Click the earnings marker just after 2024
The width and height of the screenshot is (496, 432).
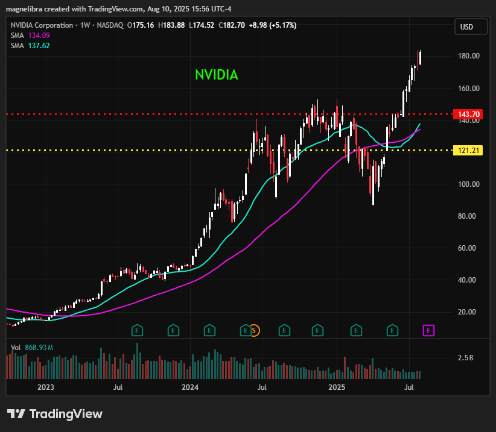tap(209, 331)
